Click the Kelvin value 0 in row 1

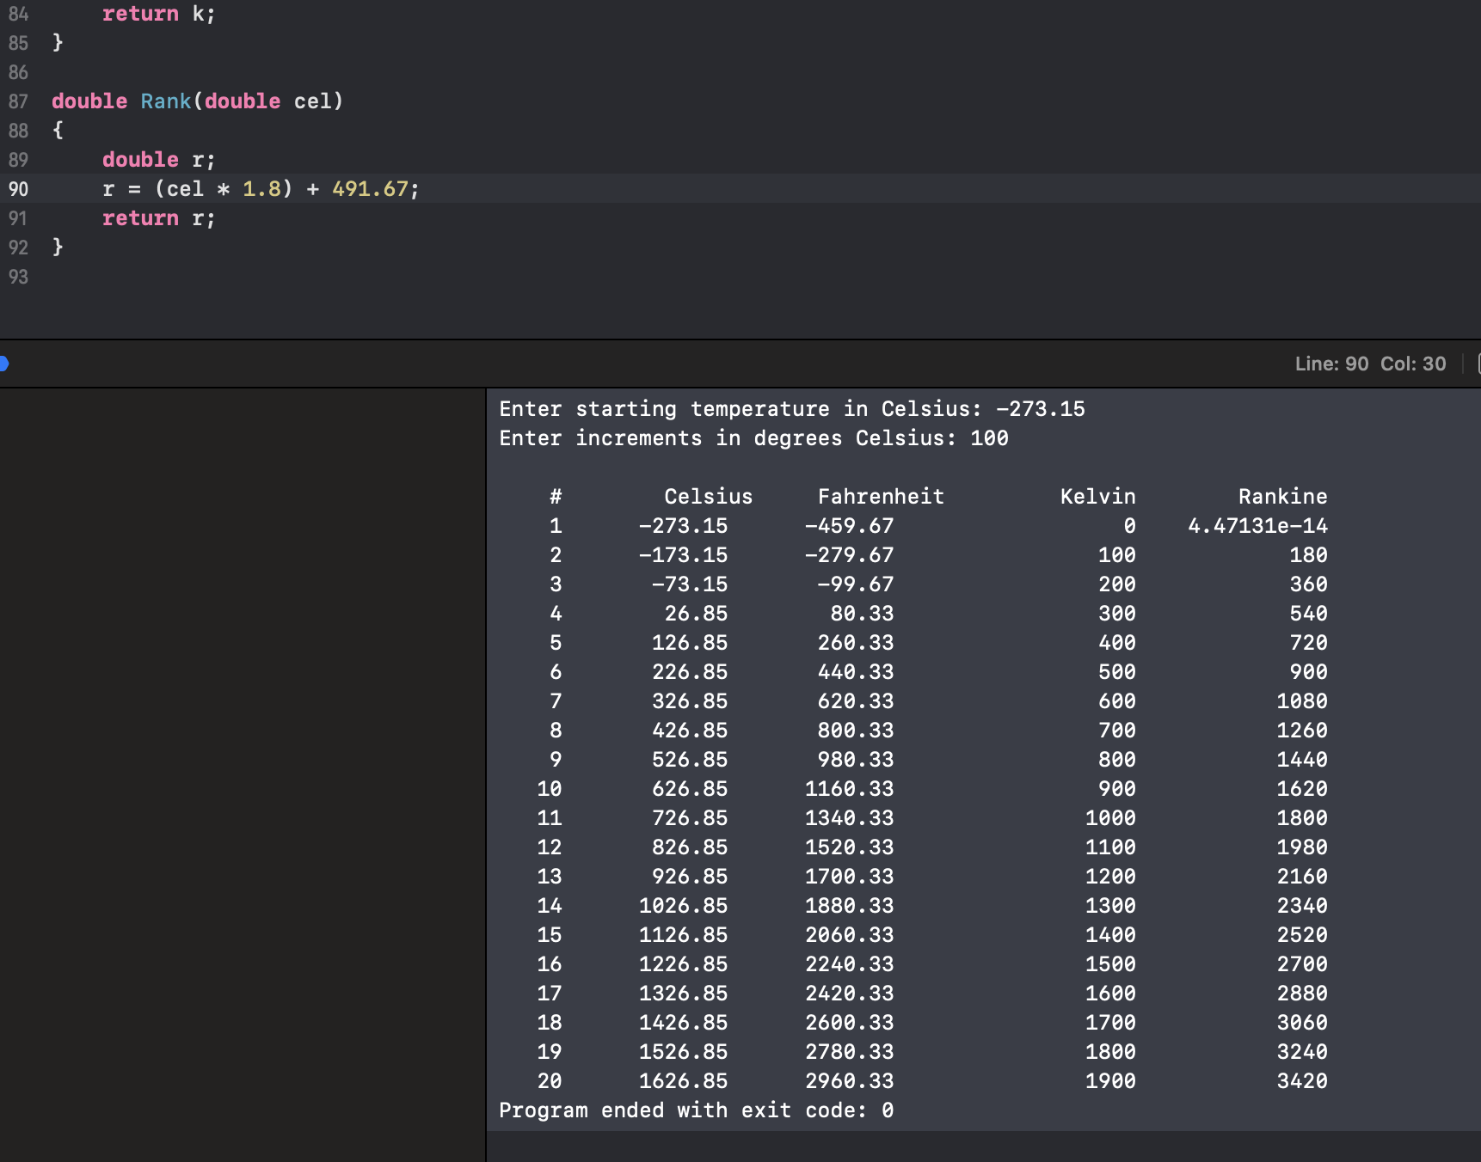(1129, 526)
